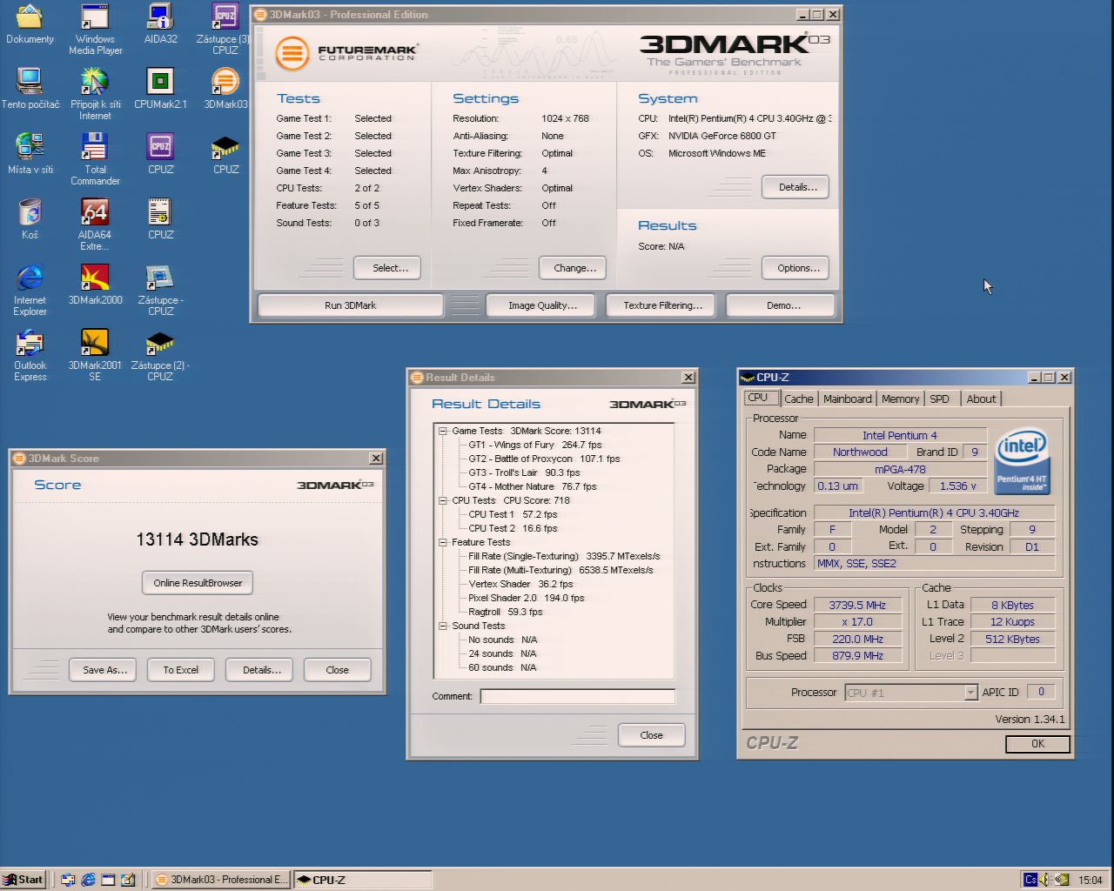Collapse the Game Tests tree node
The width and height of the screenshot is (1114, 891).
click(x=443, y=431)
